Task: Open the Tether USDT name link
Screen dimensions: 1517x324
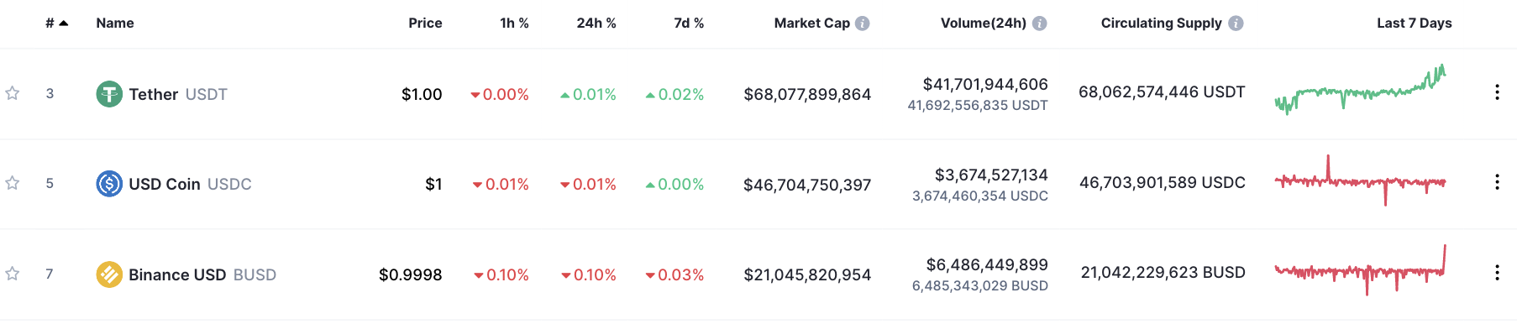Action: coord(178,94)
